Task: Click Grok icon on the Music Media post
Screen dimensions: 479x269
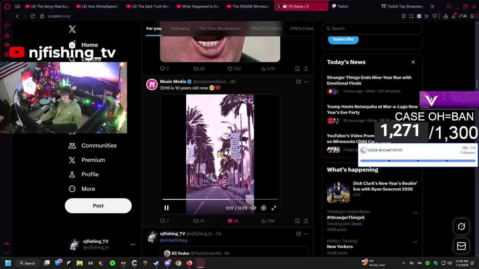Action: (x=298, y=81)
